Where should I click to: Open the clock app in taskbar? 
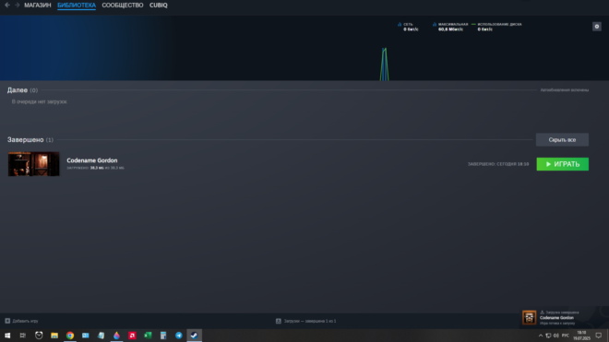click(x=39, y=336)
